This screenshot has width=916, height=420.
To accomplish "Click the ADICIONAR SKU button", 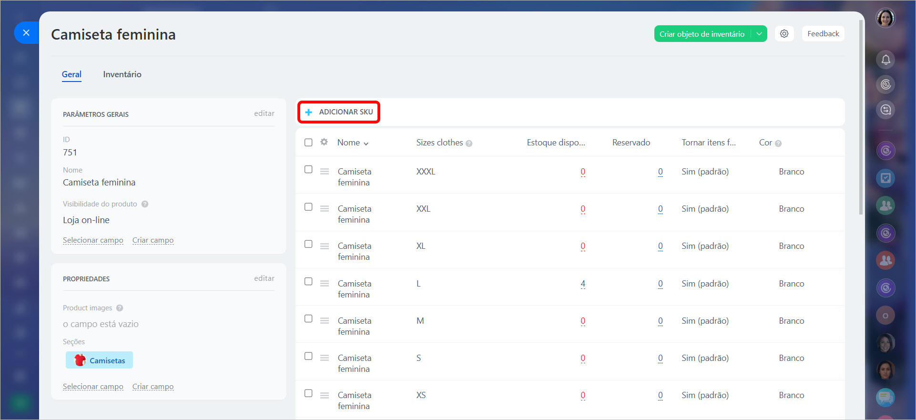I will coord(339,112).
